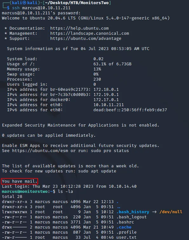Click the eth0 IPv4 address 10.10.11.211
The width and height of the screenshot is (189, 240).
pyautogui.click(x=108, y=105)
